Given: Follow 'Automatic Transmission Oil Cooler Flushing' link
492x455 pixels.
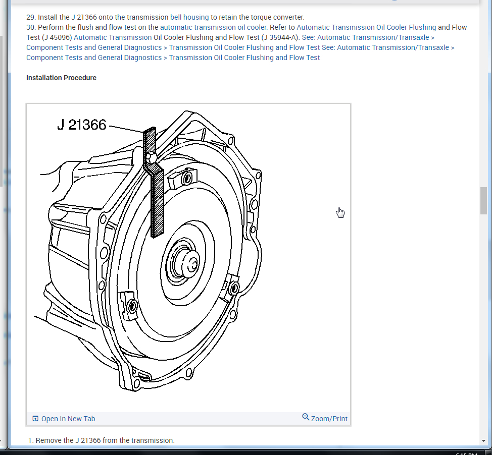Looking at the screenshot, I should point(366,27).
